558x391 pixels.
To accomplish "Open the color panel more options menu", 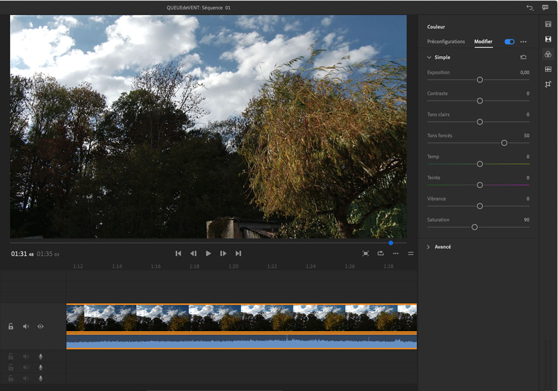I will pyautogui.click(x=523, y=42).
